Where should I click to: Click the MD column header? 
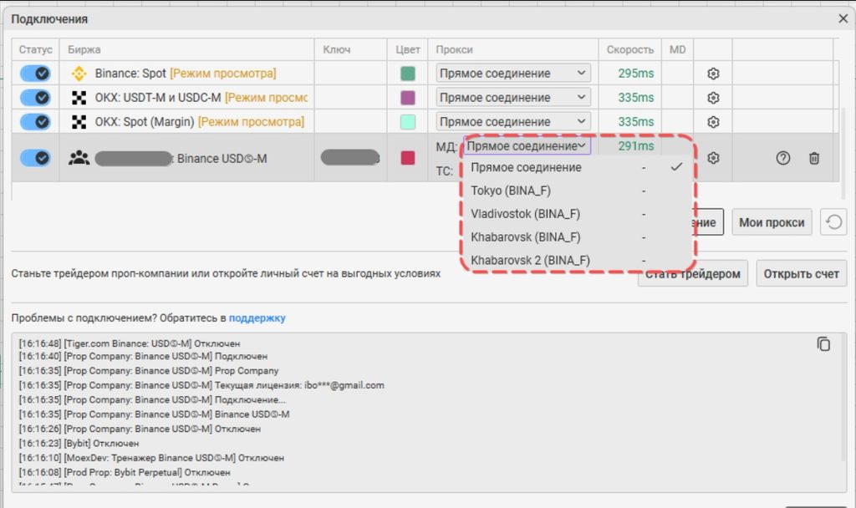(677, 49)
